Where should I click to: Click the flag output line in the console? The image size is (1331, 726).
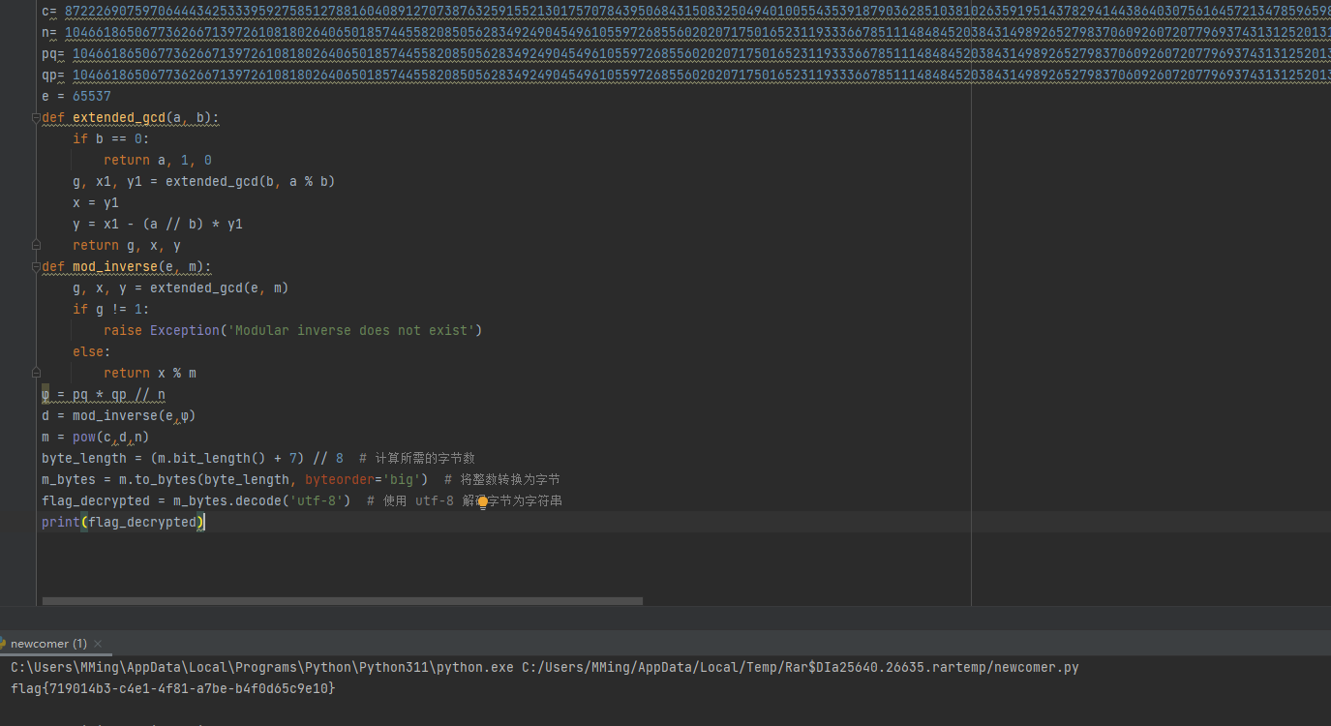pos(173,688)
